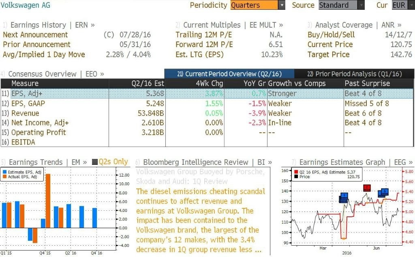Click the tall orange Q4'15 actual EPS bar
The image size is (415, 257).
click(48, 201)
